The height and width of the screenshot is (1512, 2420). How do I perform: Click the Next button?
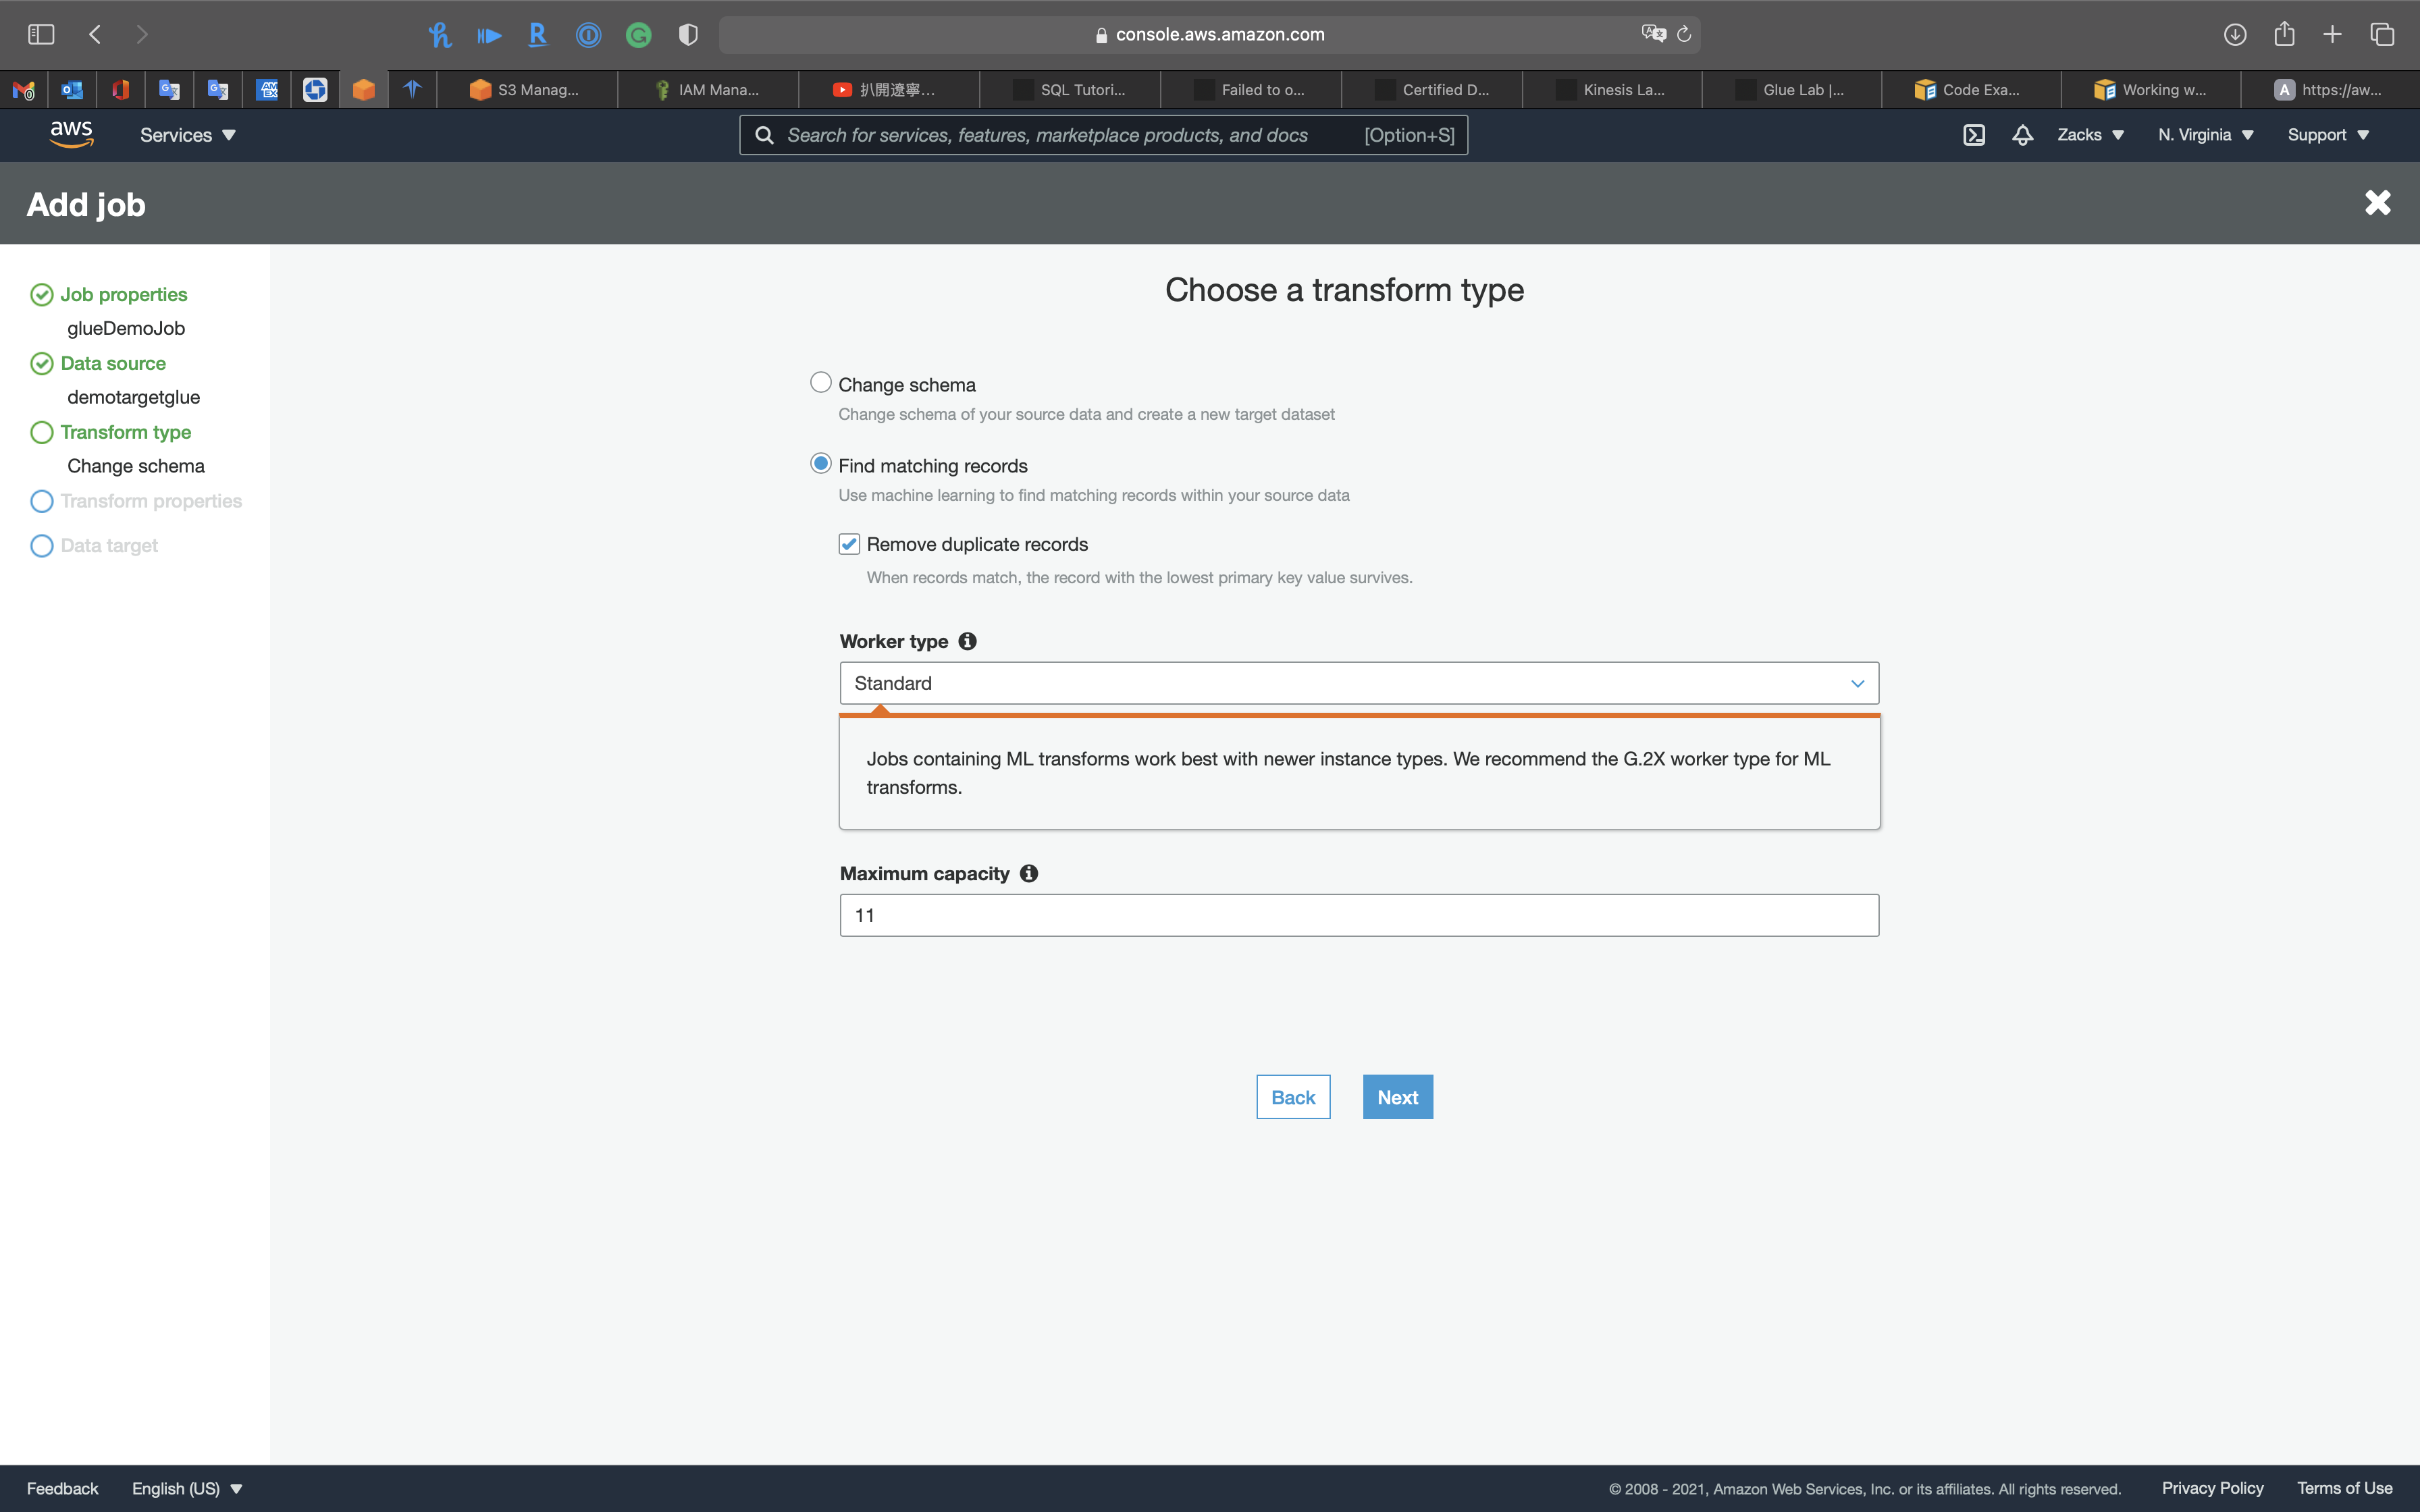(x=1397, y=1097)
